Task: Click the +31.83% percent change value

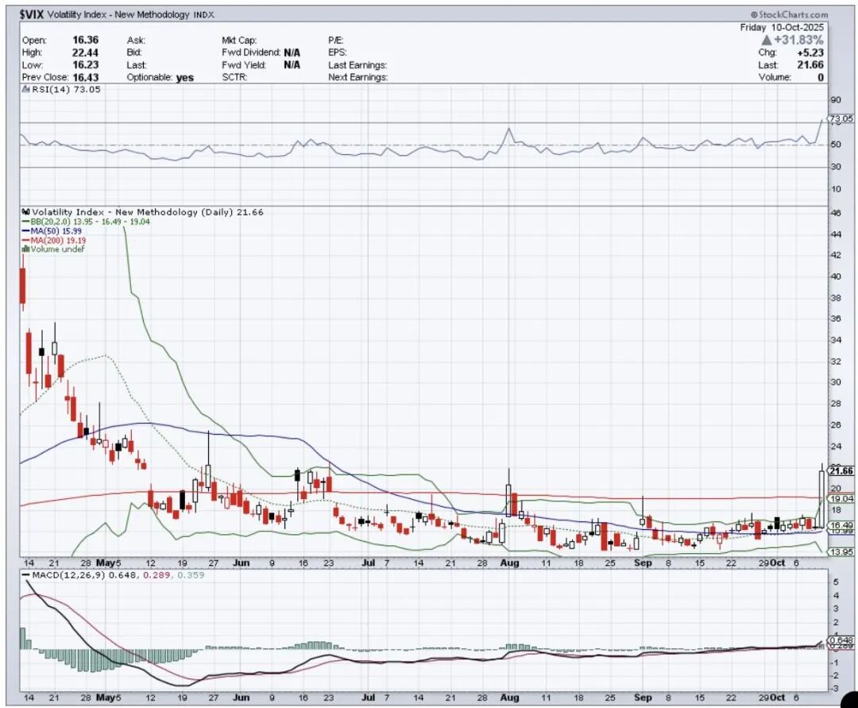Action: coord(798,40)
